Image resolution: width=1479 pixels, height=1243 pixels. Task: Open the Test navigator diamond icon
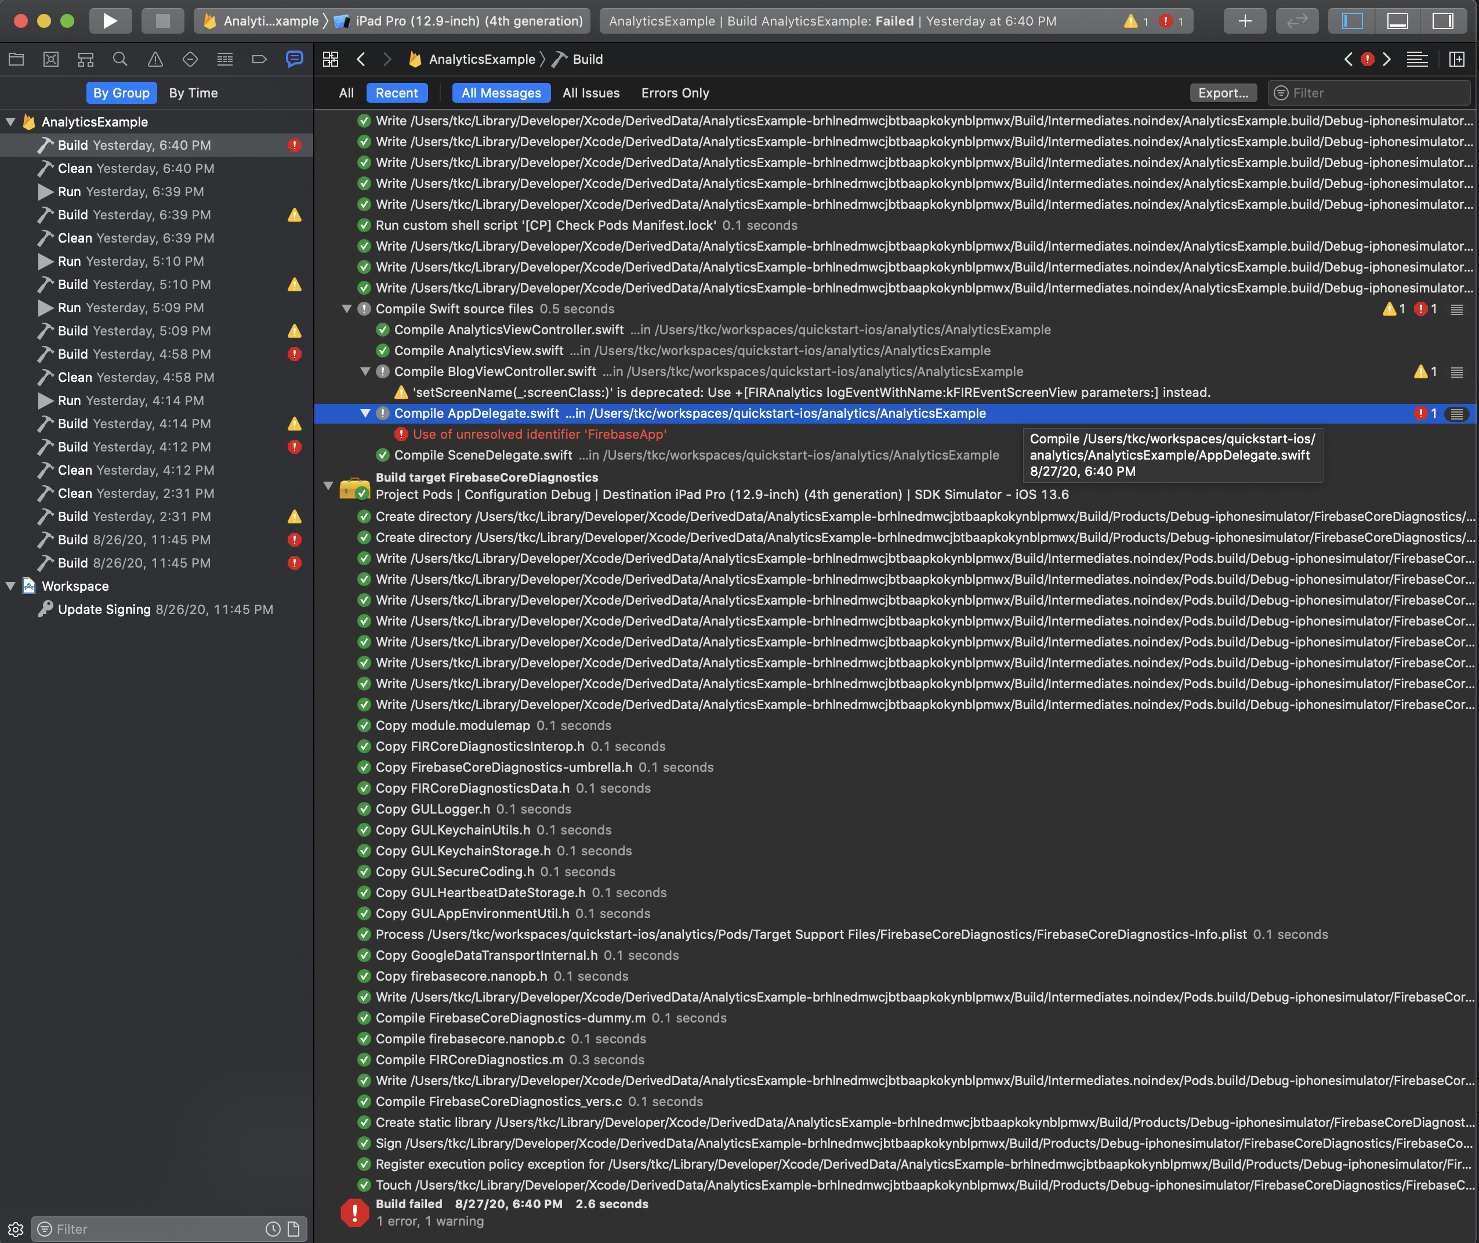pos(190,59)
